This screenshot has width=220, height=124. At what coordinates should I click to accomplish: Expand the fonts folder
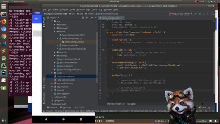[52, 73]
